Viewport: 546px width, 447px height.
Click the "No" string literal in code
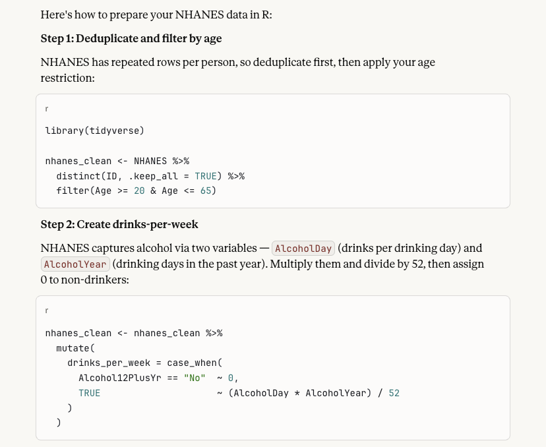click(x=195, y=378)
